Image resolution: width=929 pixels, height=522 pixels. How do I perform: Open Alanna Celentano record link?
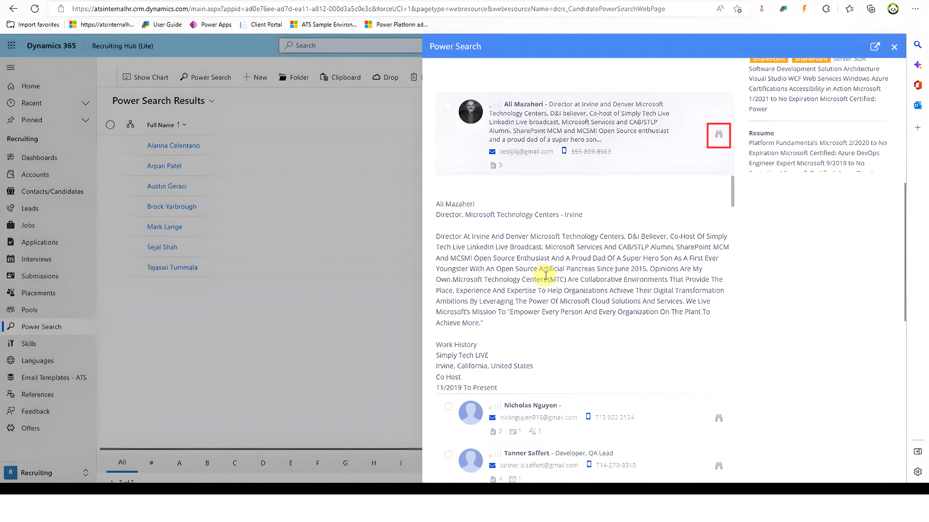coord(173,145)
